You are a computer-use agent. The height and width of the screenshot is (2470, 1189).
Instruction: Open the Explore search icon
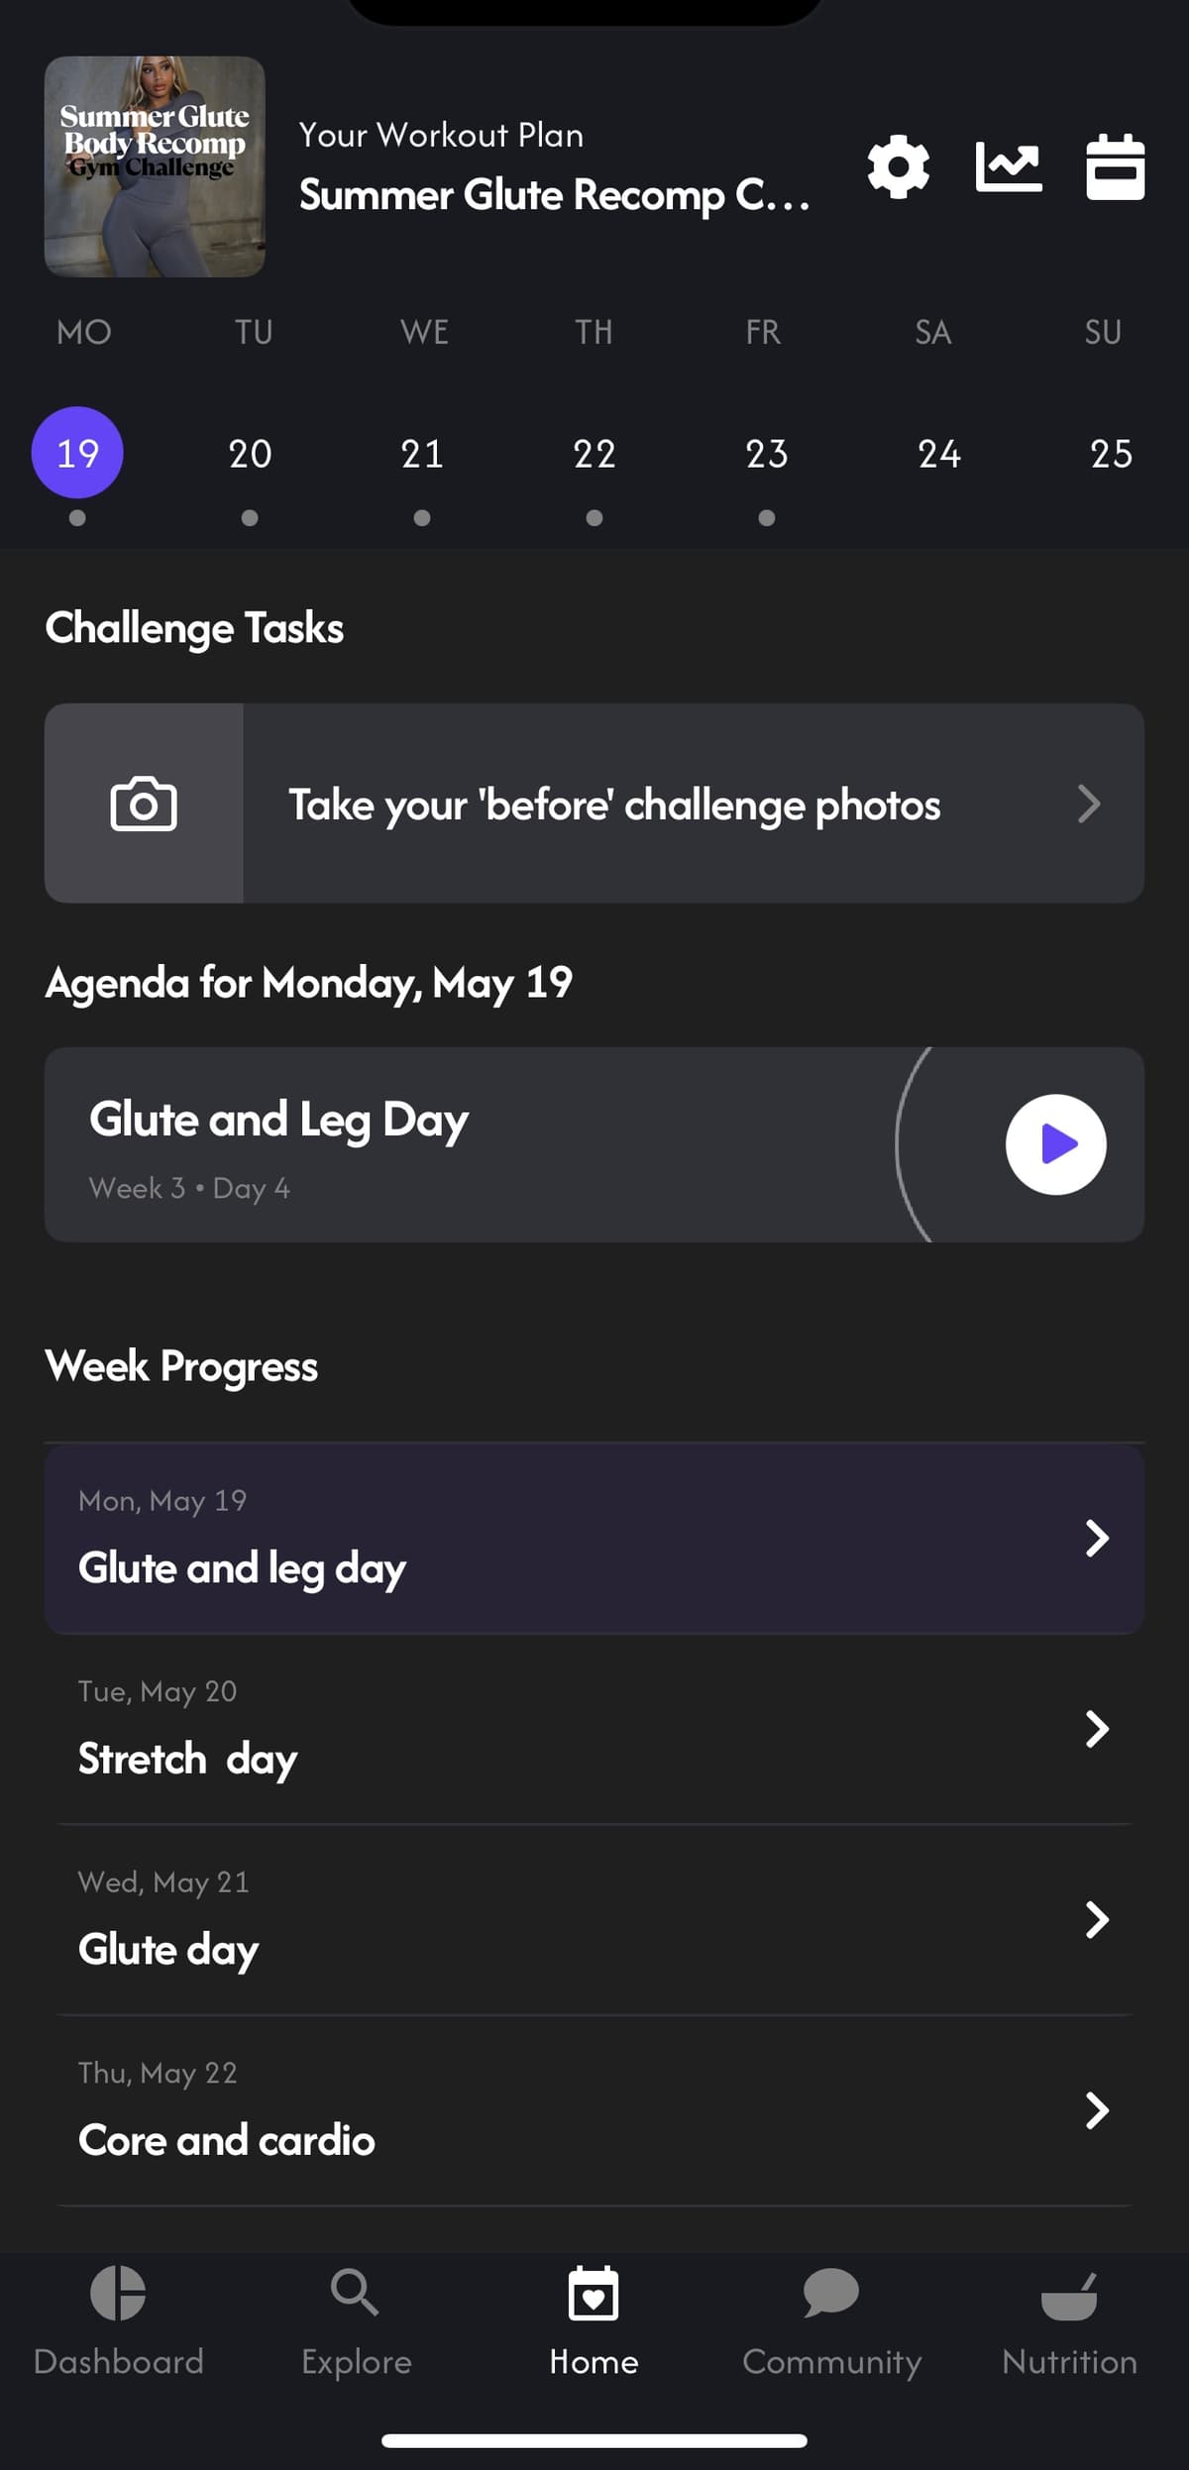tap(355, 2293)
